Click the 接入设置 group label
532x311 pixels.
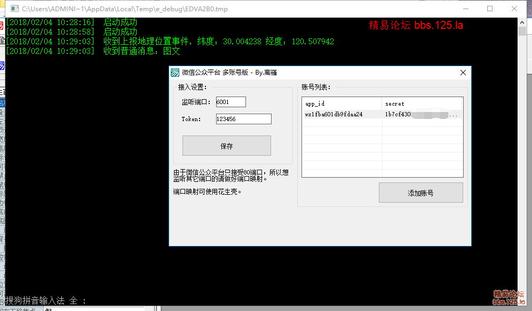193,87
